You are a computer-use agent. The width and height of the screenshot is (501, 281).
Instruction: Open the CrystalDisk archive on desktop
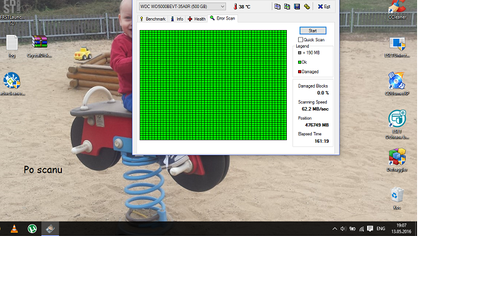tap(39, 44)
